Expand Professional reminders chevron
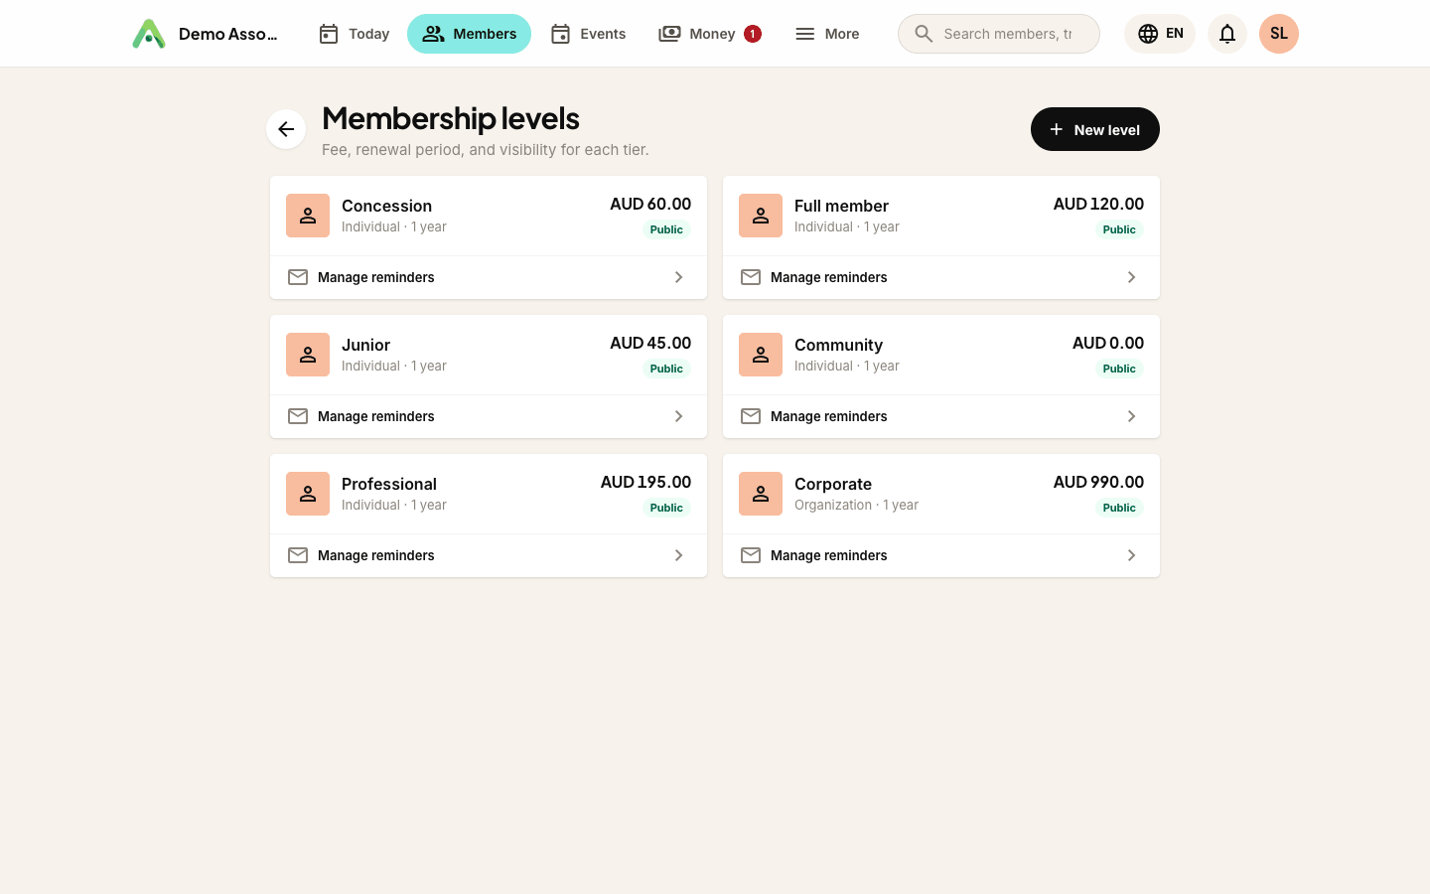Viewport: 1430px width, 894px height. pos(679,555)
